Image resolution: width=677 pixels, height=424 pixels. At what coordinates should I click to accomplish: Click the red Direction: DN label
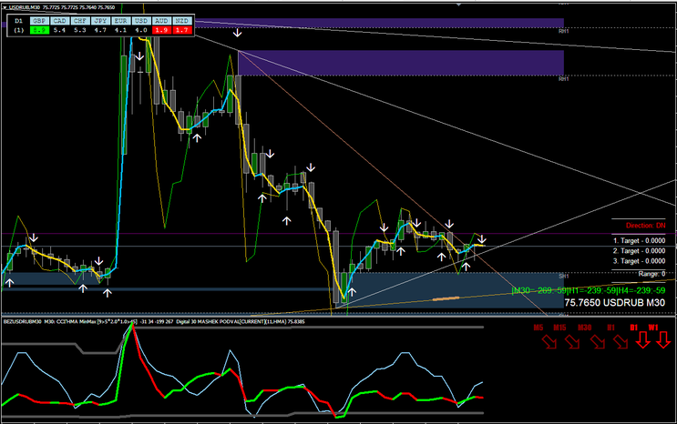pos(645,225)
